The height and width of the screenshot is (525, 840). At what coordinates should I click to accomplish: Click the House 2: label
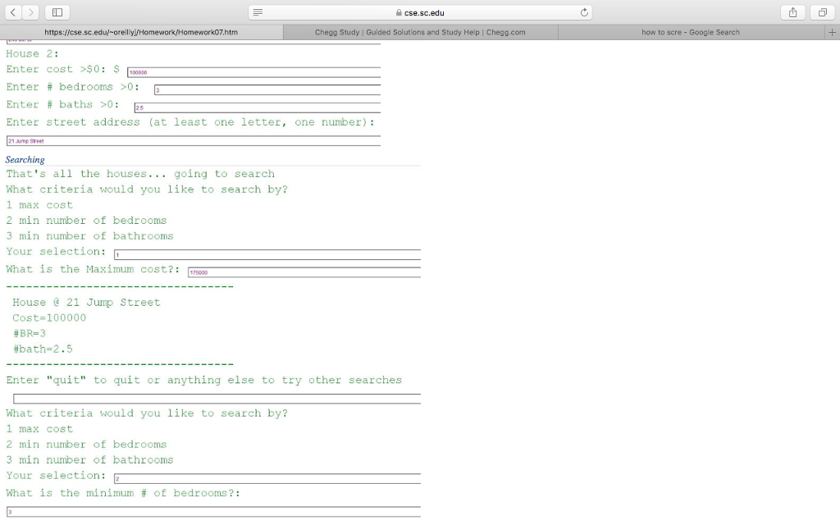click(x=33, y=53)
